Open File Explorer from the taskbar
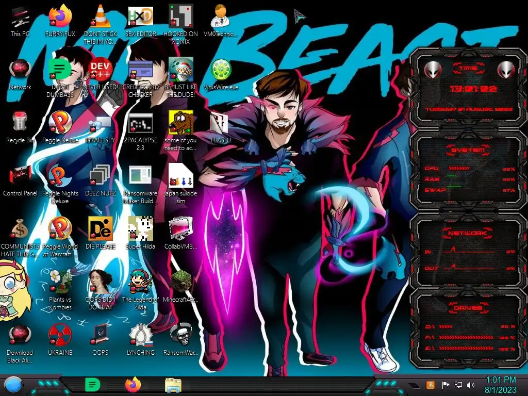 coord(173,385)
